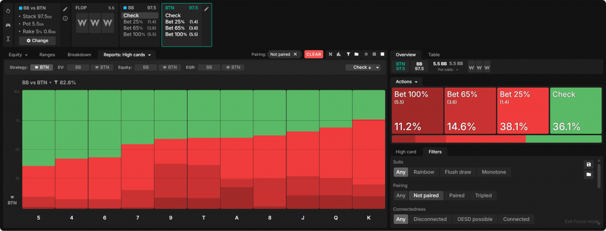Open the funnel filter icon in toolbar
Image resolution: width=606 pixels, height=231 pixels.
tap(348, 54)
